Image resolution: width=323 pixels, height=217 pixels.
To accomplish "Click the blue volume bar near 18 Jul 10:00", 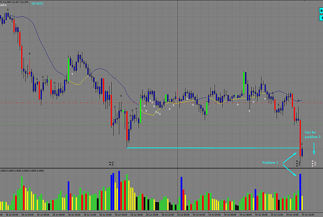I will 69,196.
